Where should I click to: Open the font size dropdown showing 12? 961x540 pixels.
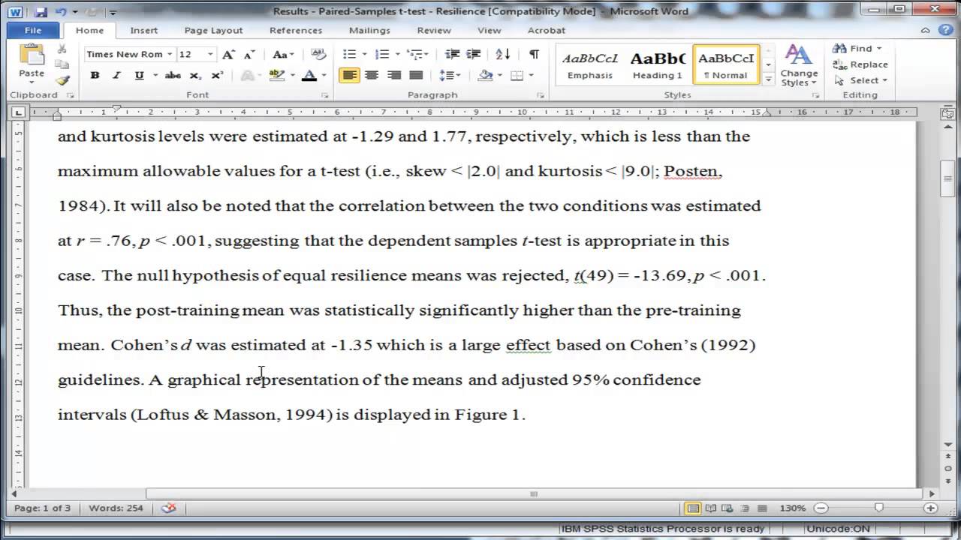pos(210,54)
